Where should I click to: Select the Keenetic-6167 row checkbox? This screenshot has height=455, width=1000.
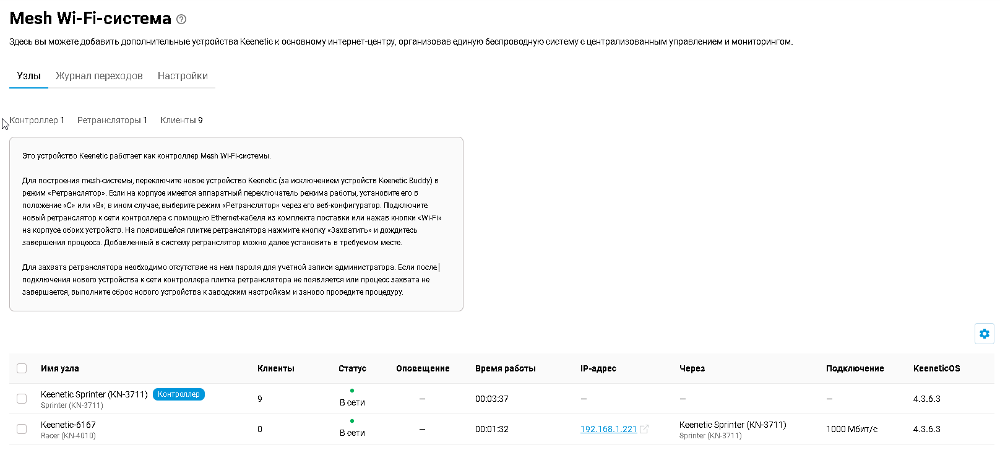tap(22, 429)
